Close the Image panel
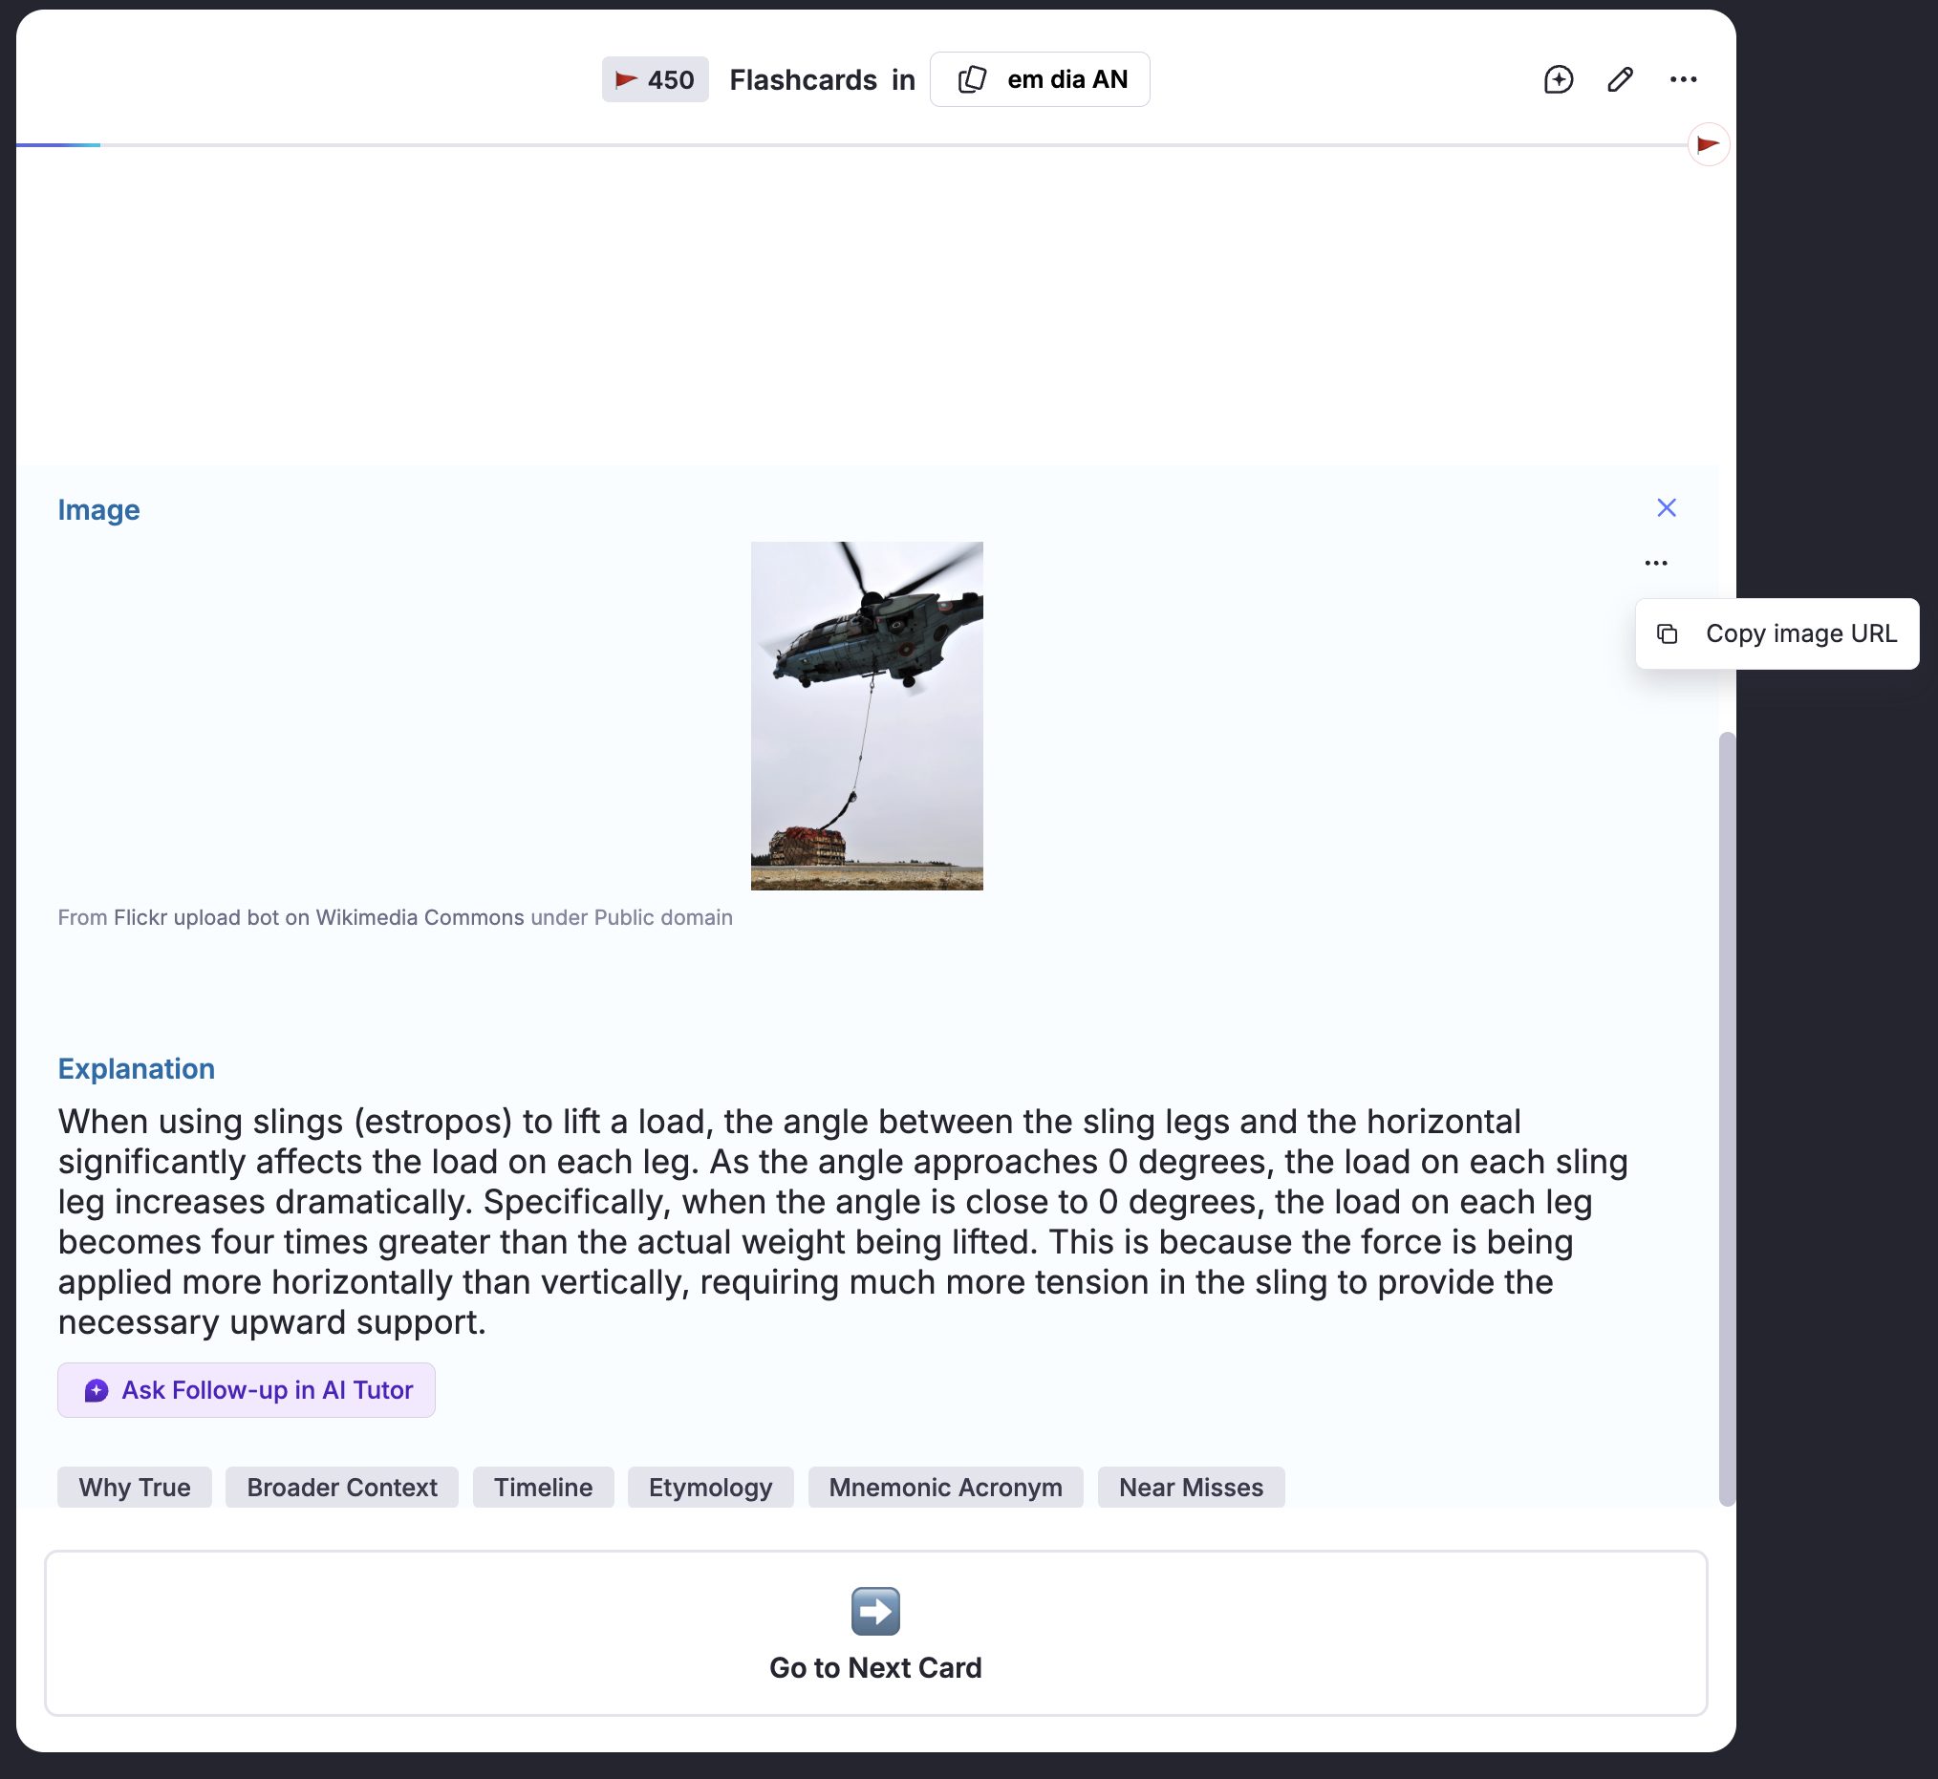The height and width of the screenshot is (1779, 1938). click(x=1667, y=508)
